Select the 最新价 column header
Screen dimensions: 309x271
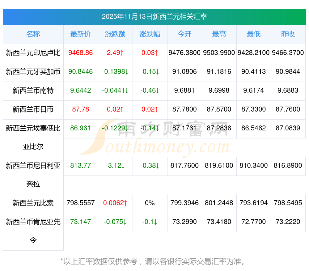tap(81, 34)
